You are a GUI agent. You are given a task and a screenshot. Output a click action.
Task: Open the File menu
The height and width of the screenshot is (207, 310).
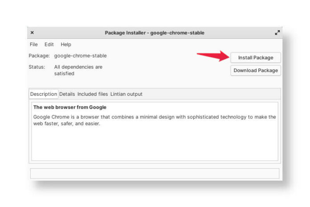pos(34,45)
